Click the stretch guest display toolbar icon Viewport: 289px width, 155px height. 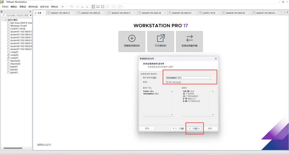click(120, 7)
